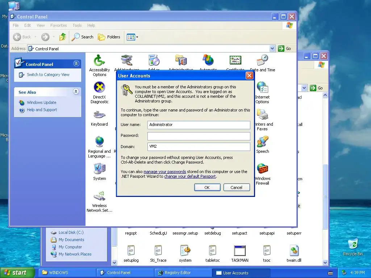Open the Favorites menu
Viewport: 371px width, 278px height.
pos(58,25)
